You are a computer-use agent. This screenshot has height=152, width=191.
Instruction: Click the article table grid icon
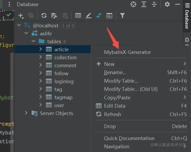pyautogui.click(x=49, y=49)
